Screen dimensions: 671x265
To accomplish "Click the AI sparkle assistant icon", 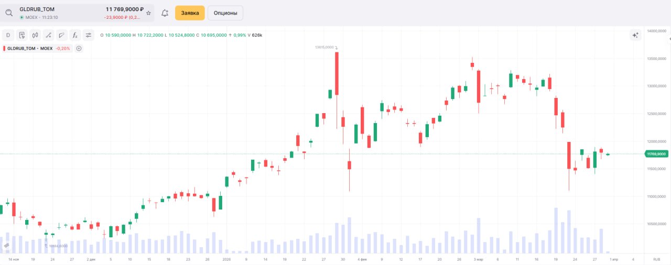I will click(x=635, y=35).
